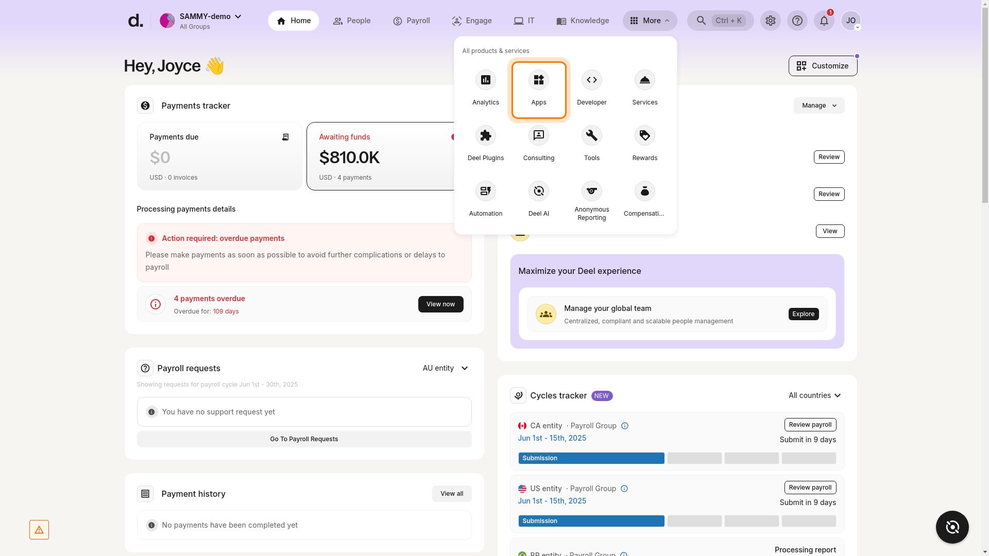Image resolution: width=989 pixels, height=556 pixels.
Task: Collapse the More menu
Action: pos(650,21)
